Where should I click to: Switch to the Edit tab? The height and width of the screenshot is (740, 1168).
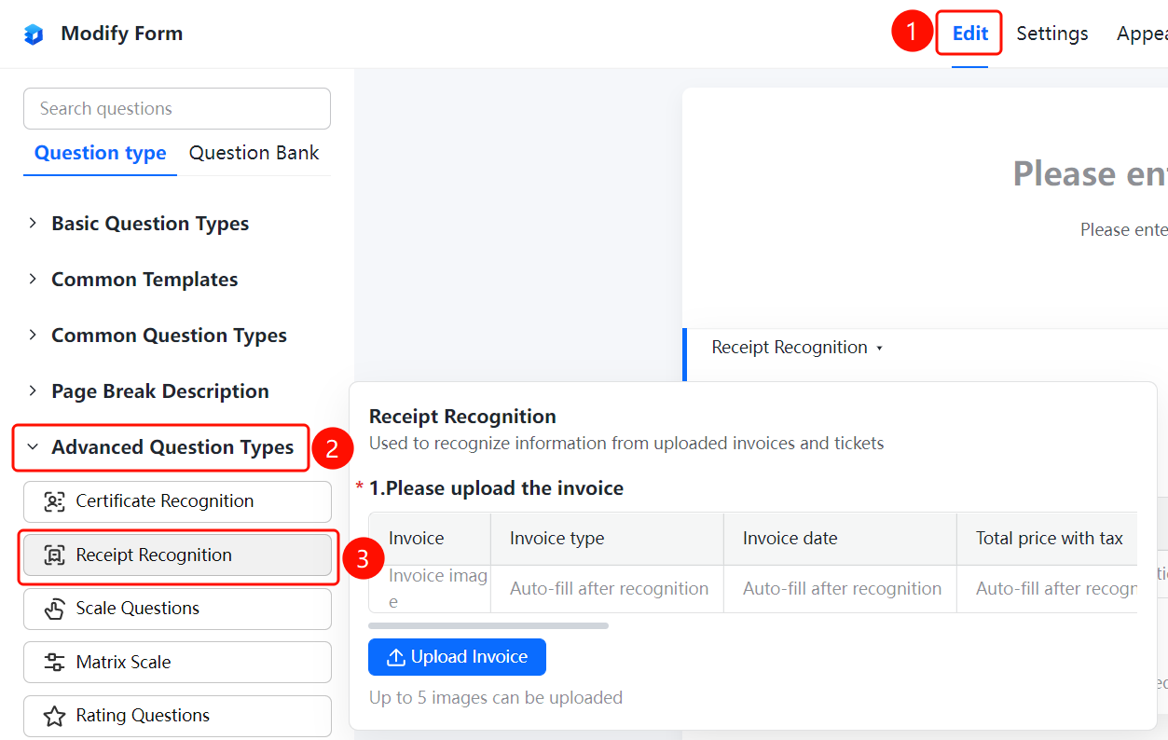coord(969,34)
